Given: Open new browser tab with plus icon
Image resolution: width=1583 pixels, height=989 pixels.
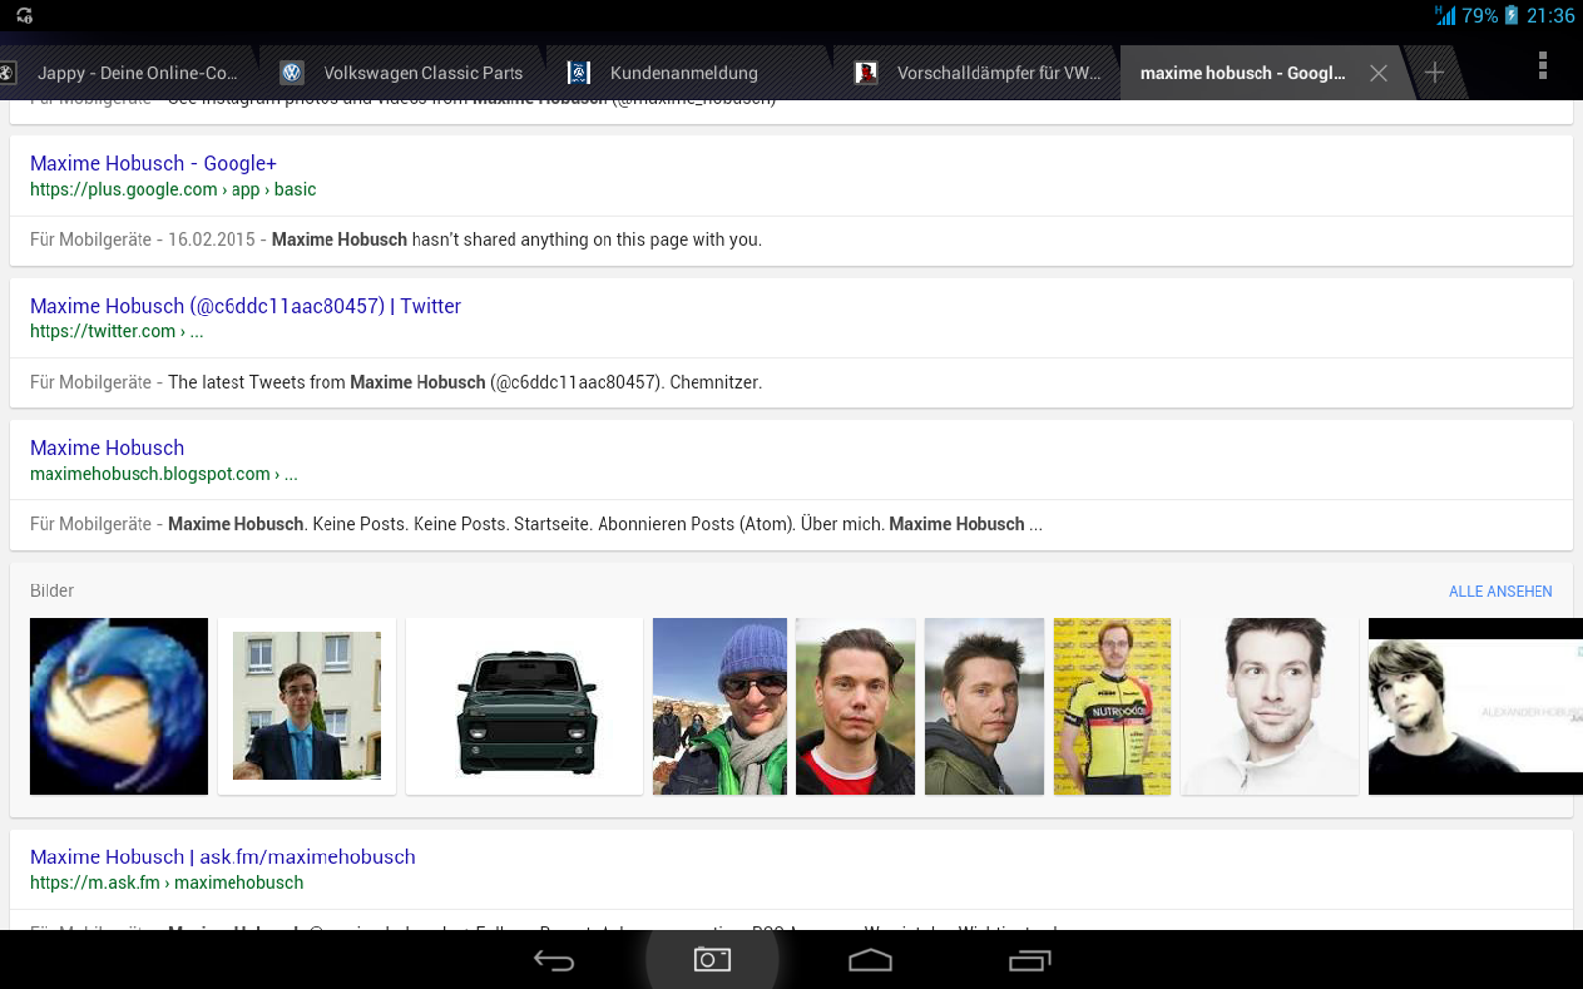Looking at the screenshot, I should 1434,72.
